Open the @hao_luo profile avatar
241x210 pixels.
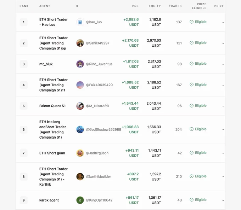[x=80, y=22]
